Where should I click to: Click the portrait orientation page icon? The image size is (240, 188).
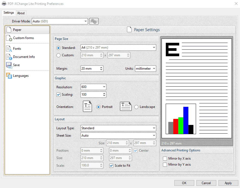pos(87,106)
